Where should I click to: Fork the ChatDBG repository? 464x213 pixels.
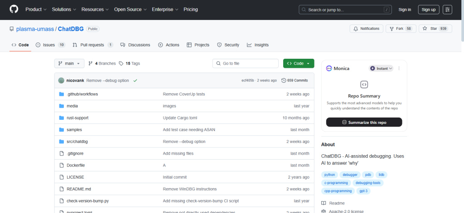coord(401,28)
